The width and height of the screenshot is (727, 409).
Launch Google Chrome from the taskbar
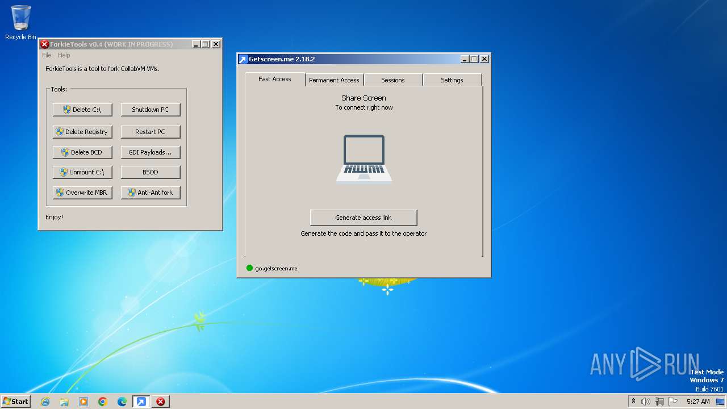103,402
